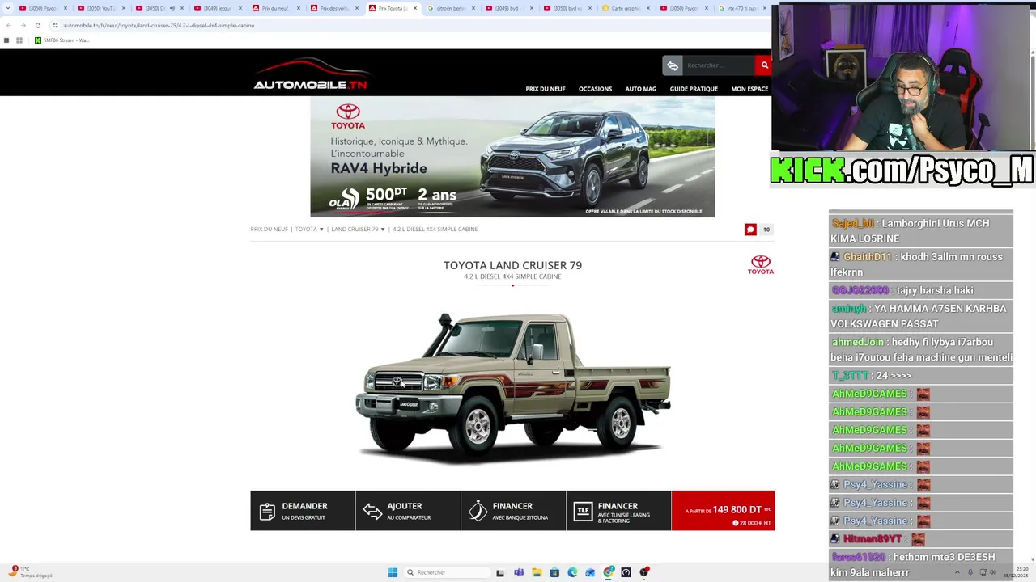Click the Land Cruiser 79 pickup image
Viewport: 1036px width, 582px height.
coord(513,386)
